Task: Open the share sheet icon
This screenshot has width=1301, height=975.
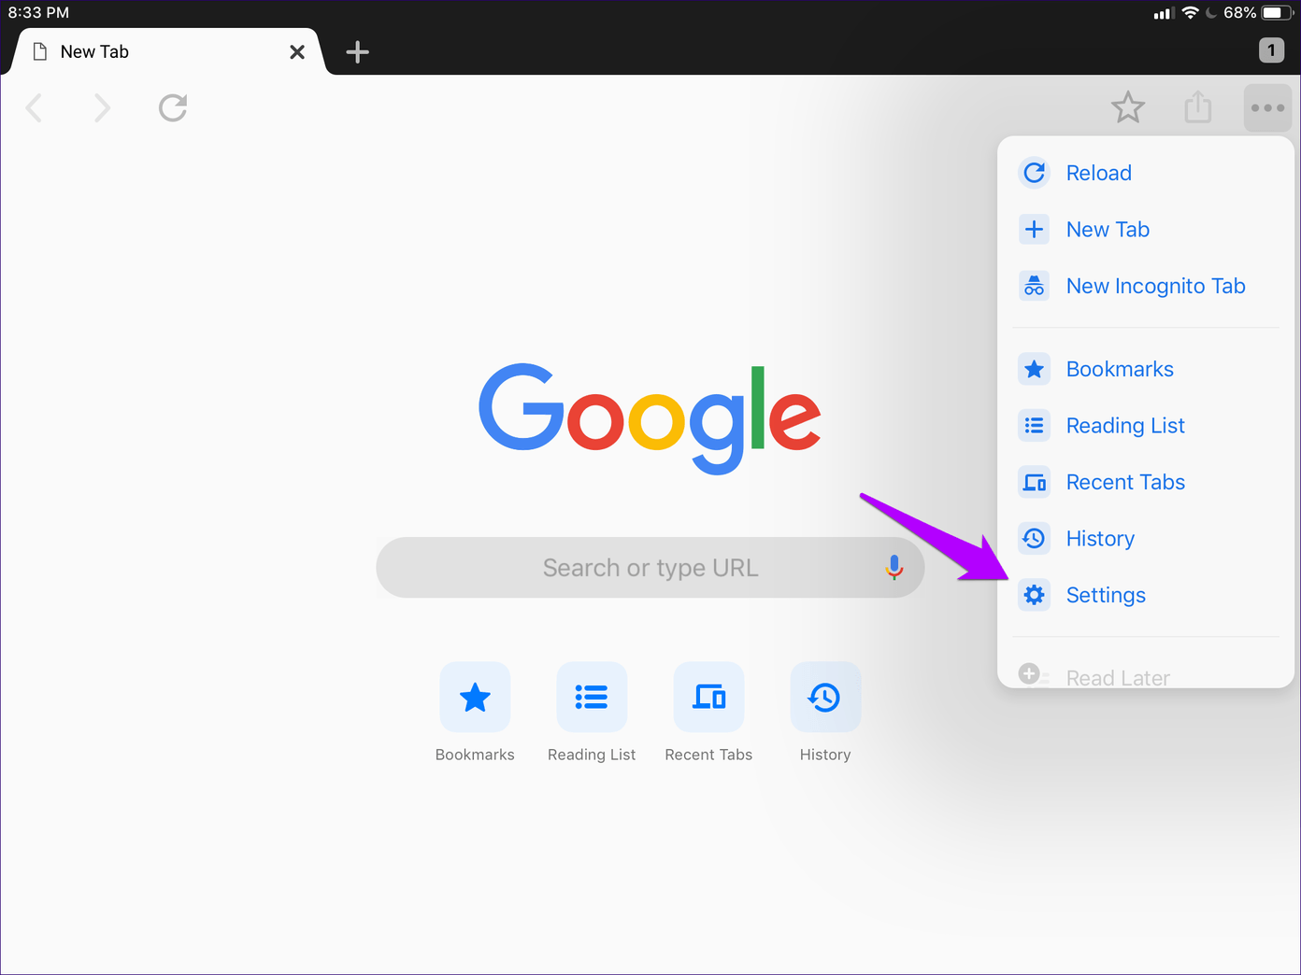Action: click(1198, 106)
